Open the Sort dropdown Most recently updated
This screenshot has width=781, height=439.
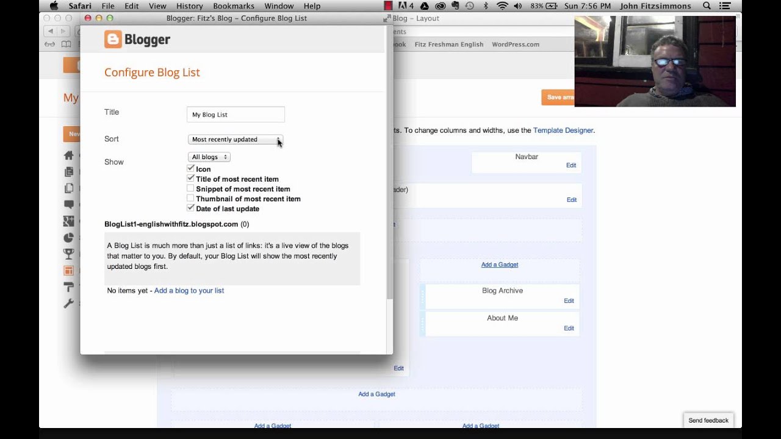(236, 140)
